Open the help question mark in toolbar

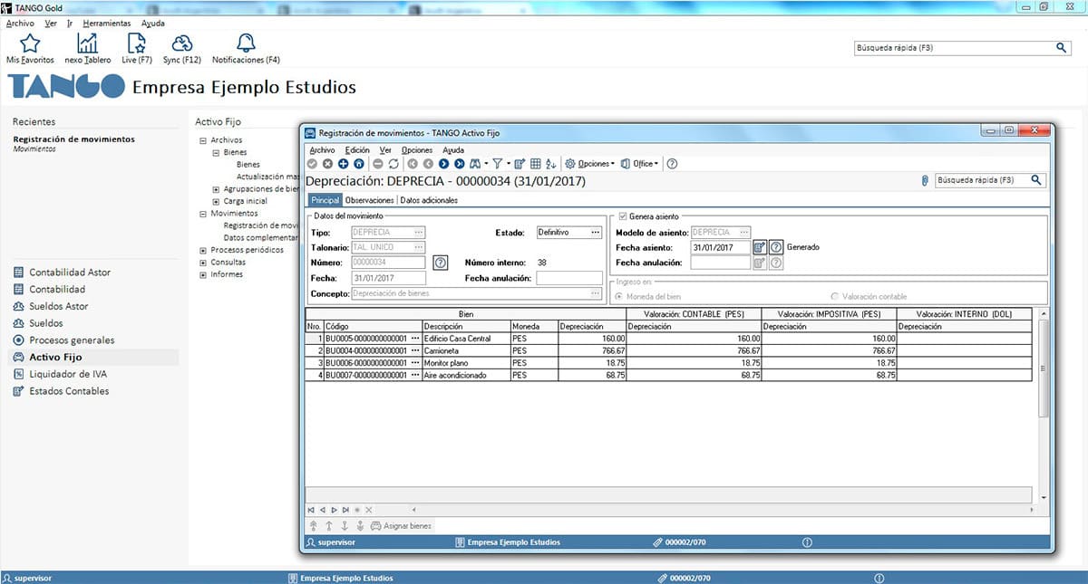click(x=672, y=164)
